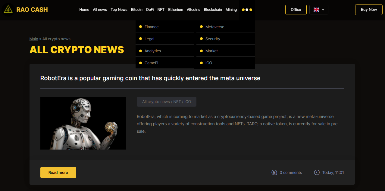The height and width of the screenshot is (191, 385).
Task: Expand the language selector dropdown arrow
Action: [x=323, y=10]
